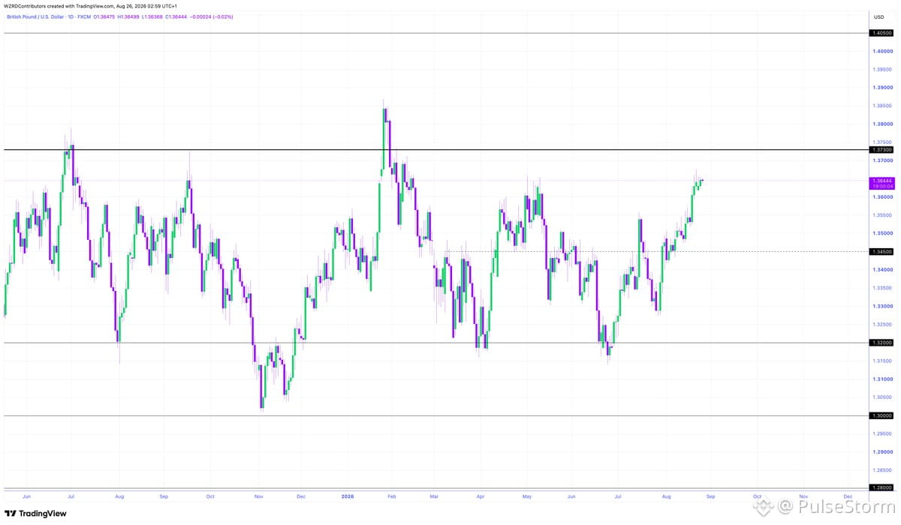
Task: Click the 19:00:04 countdown under current price
Action: (x=881, y=187)
